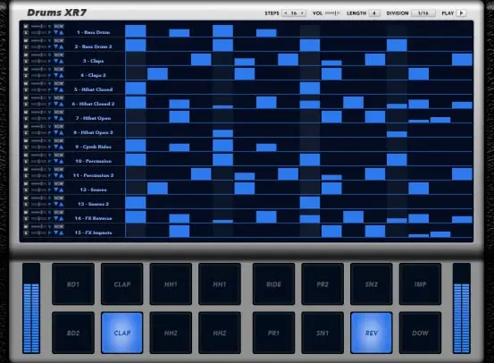Open the options button on the 5 - Hihat Closed row
Viewport: 494px width, 363px height.
(x=59, y=83)
